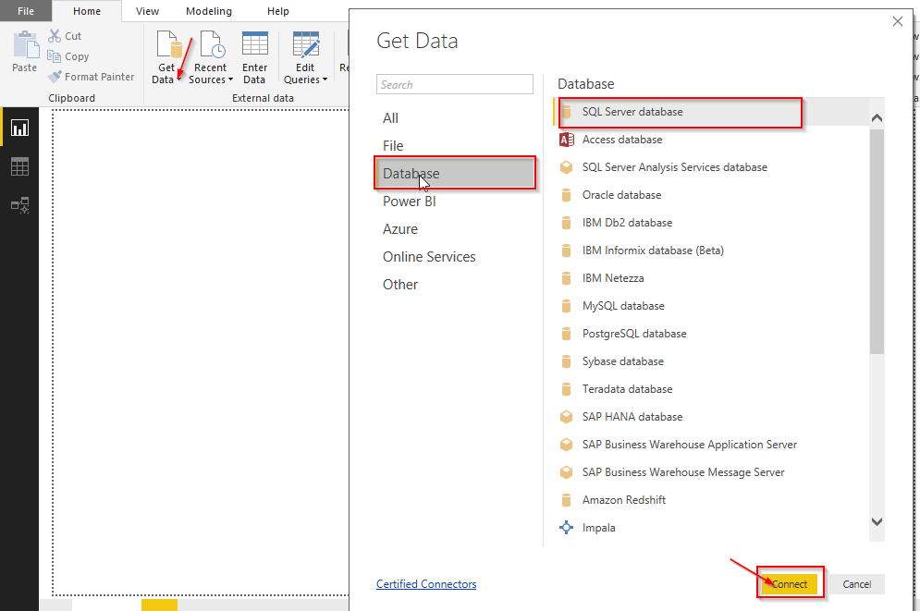The height and width of the screenshot is (611, 920).
Task: Open the File tab
Action: click(x=26, y=11)
